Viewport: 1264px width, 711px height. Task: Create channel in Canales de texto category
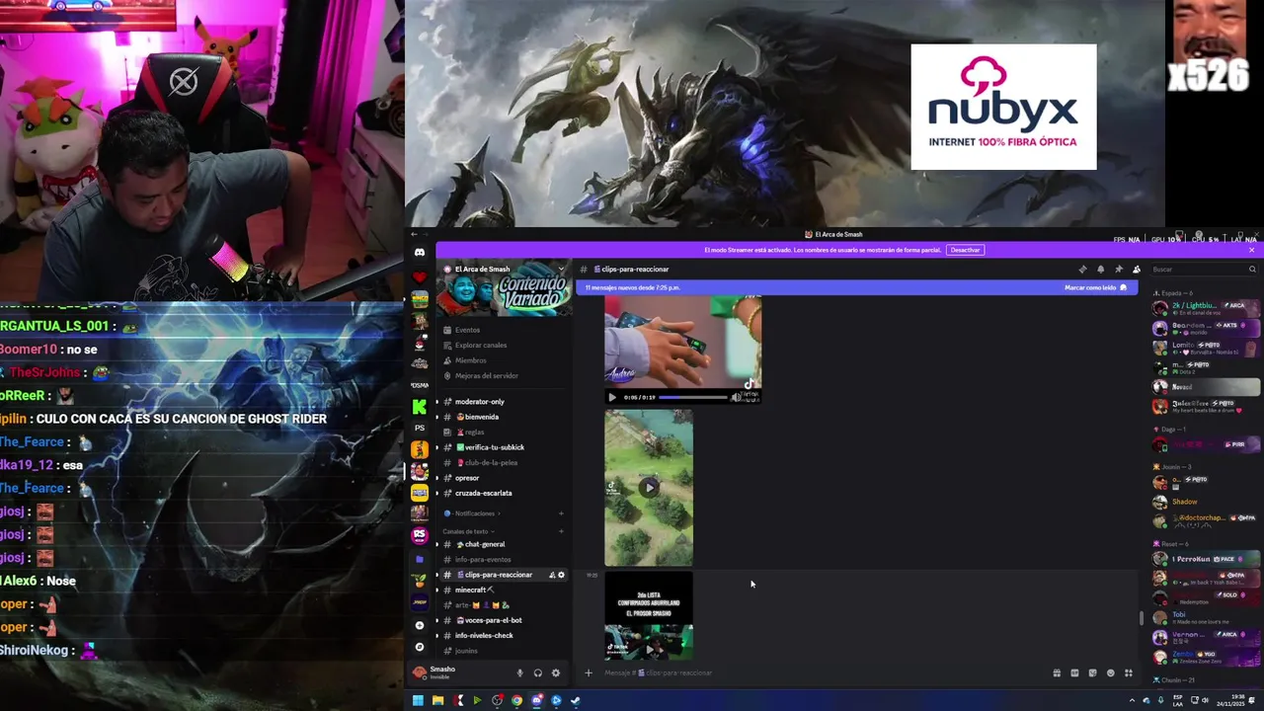[561, 531]
